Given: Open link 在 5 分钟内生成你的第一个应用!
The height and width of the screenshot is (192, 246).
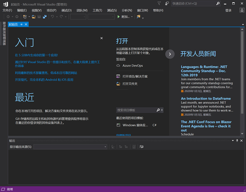Looking at the screenshot, I should coord(36,55).
